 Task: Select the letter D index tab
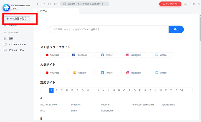(67, 90)
